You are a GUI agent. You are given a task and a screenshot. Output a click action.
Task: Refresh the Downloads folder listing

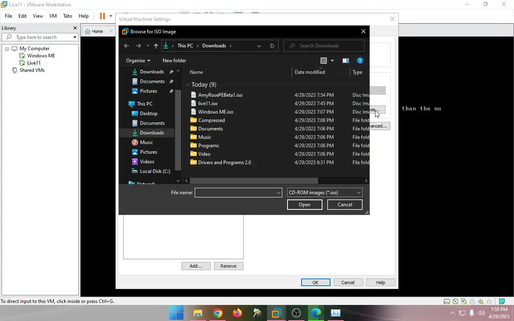click(x=272, y=46)
